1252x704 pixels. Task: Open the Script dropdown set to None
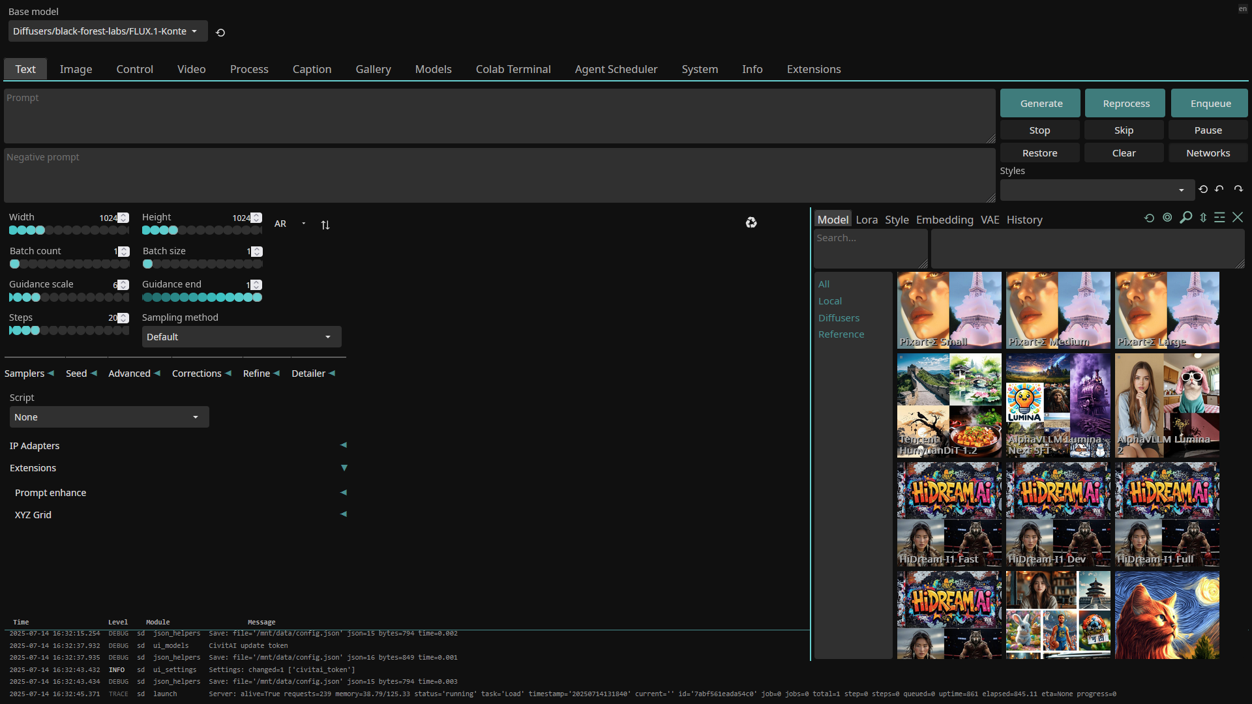[x=109, y=417]
